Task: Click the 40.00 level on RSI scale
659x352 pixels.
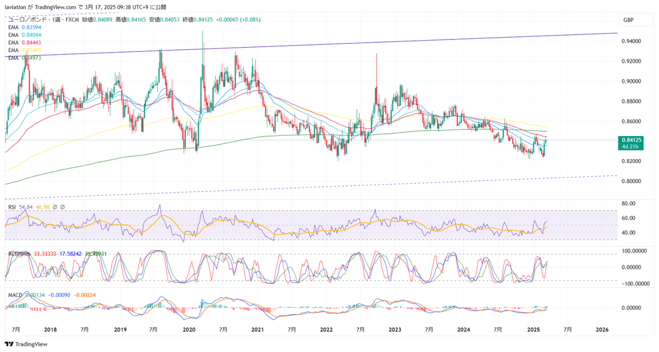Action: [629, 233]
